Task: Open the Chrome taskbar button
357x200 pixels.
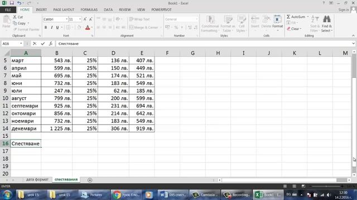Action: coord(126,195)
